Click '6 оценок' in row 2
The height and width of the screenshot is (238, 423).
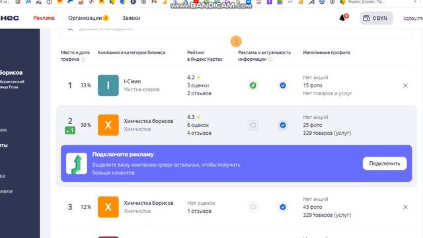pyautogui.click(x=198, y=125)
